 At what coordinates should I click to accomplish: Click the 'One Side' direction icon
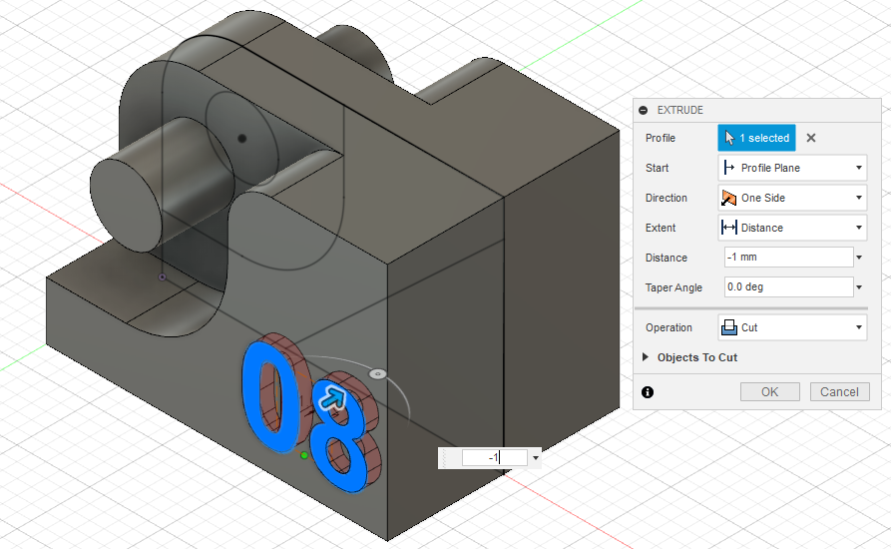pos(728,198)
